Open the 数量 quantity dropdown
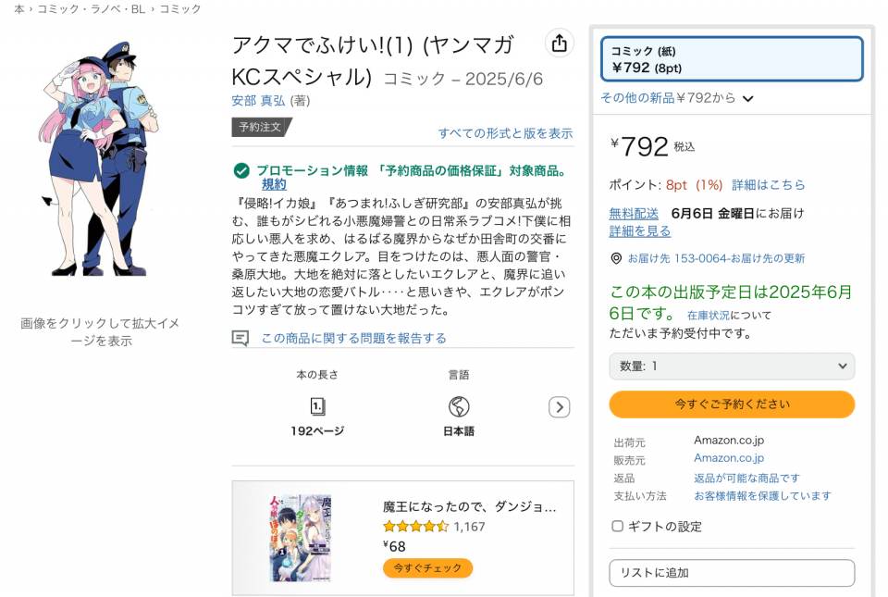888x597 pixels. tap(732, 367)
